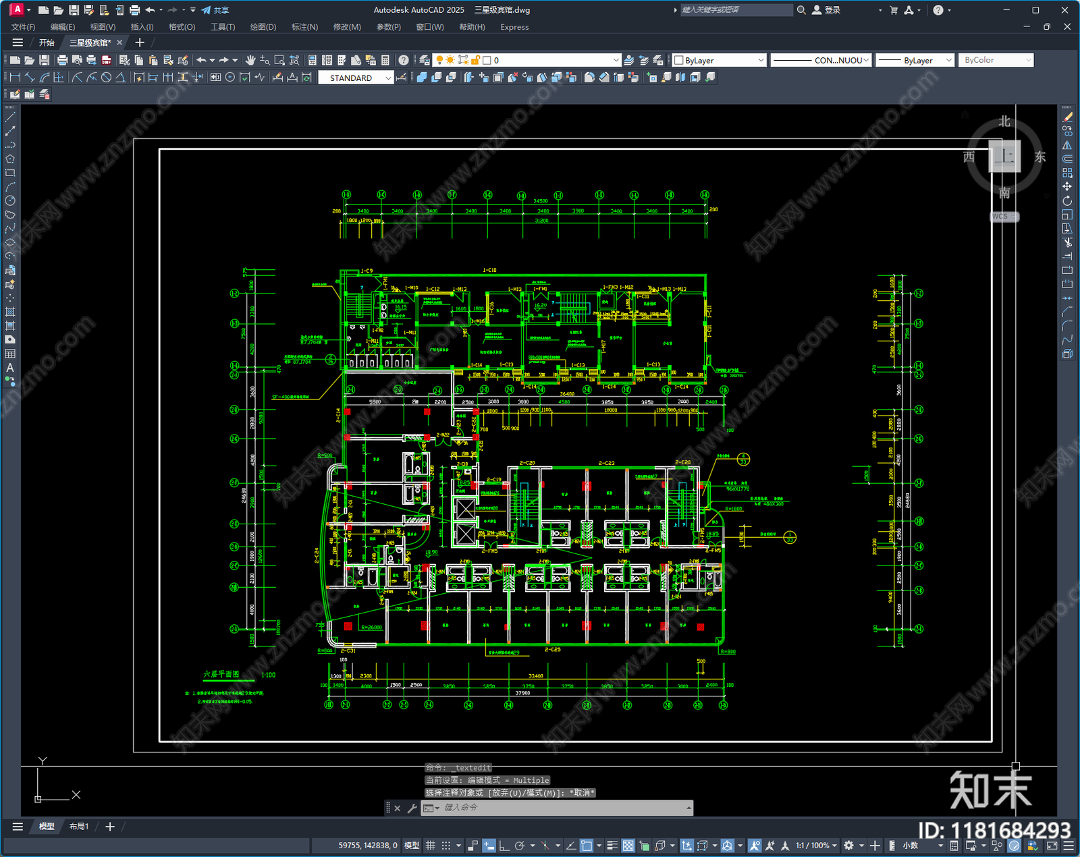
Task: Select the Linear dimension tool
Action: [x=15, y=78]
